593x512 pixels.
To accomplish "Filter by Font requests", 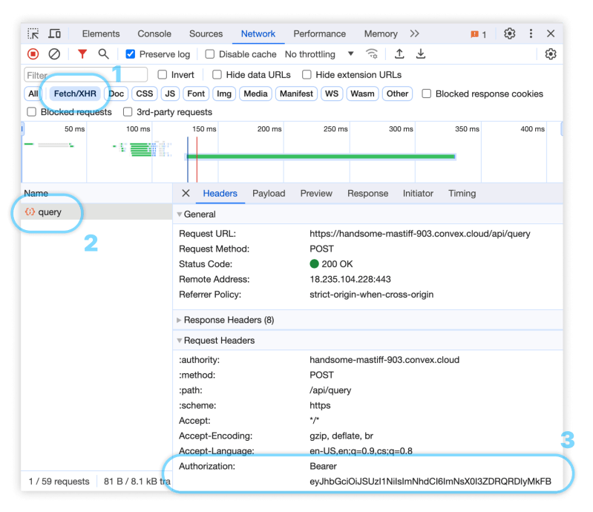I will (196, 93).
